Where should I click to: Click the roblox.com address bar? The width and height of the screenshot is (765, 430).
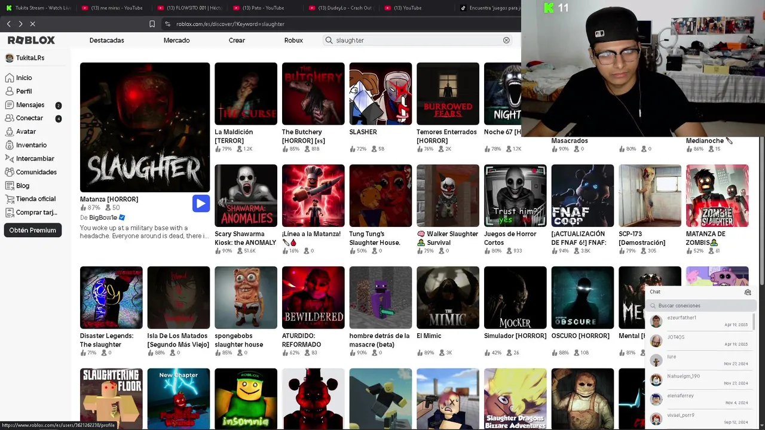[x=341, y=24]
